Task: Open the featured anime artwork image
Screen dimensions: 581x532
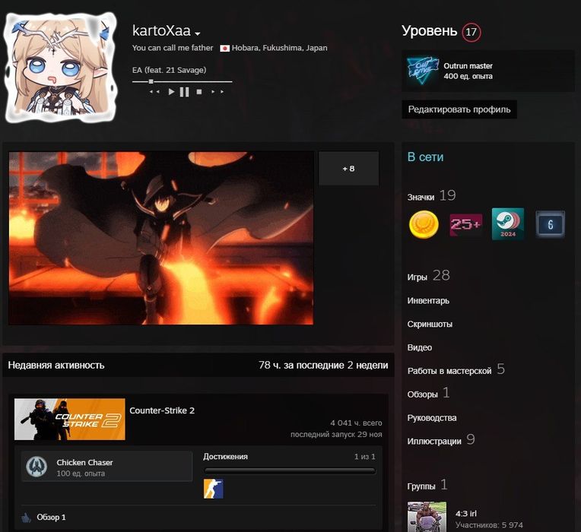Action: pyautogui.click(x=160, y=238)
